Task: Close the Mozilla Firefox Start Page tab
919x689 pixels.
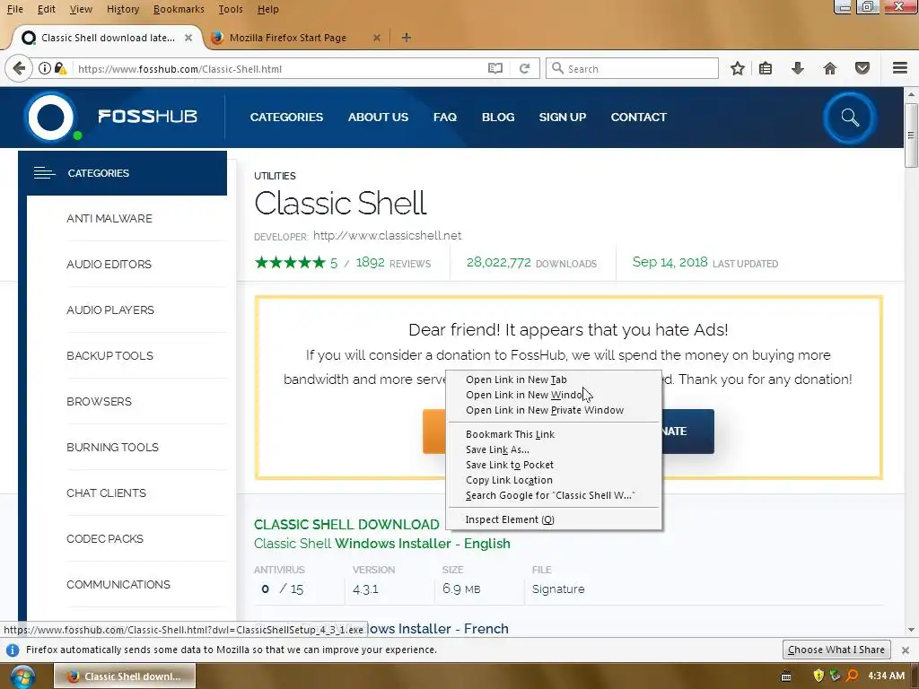Action: 377,38
